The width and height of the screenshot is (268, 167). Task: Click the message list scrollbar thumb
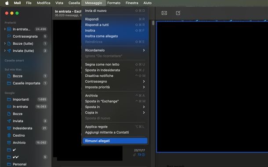click(x=153, y=23)
